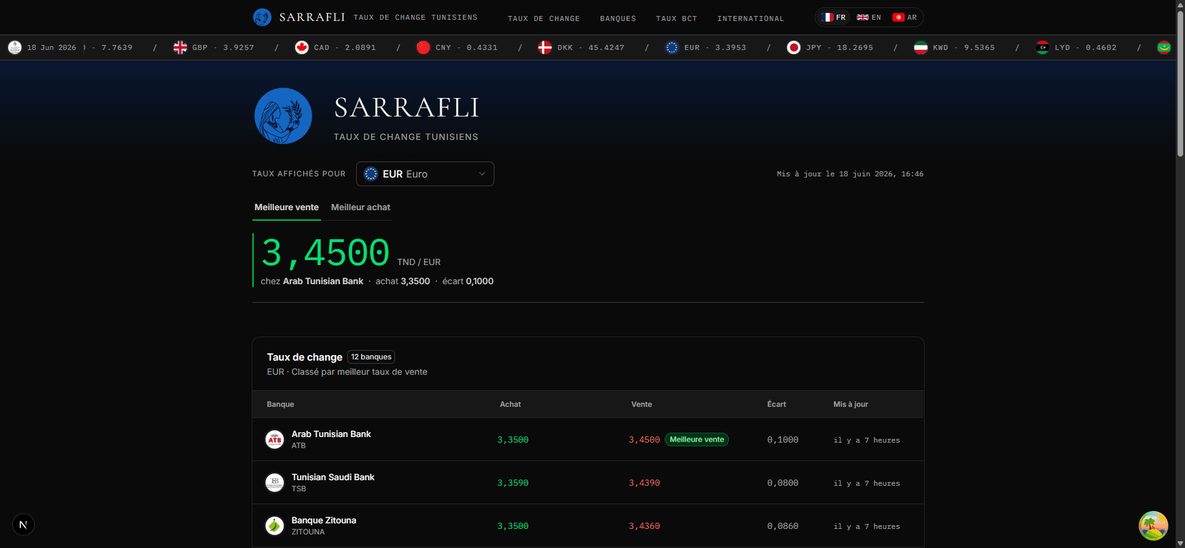Click the SARRAFLI brand name in the navbar
Screen dimensions: 1185x548
(x=312, y=17)
